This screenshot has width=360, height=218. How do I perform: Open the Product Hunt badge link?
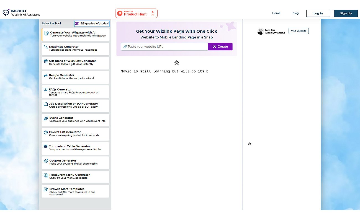pos(136,13)
